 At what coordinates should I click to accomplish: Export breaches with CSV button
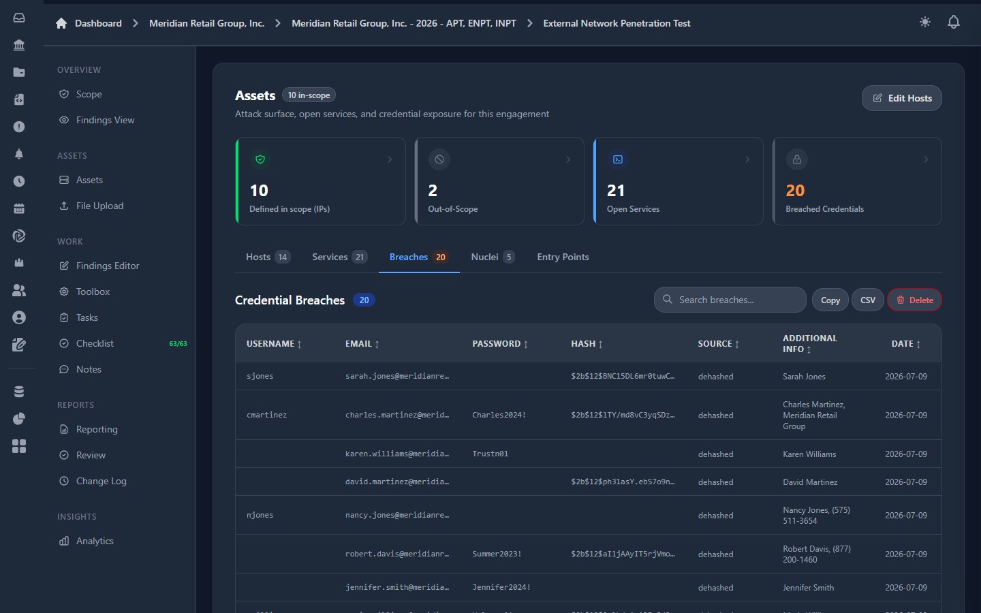coord(868,300)
